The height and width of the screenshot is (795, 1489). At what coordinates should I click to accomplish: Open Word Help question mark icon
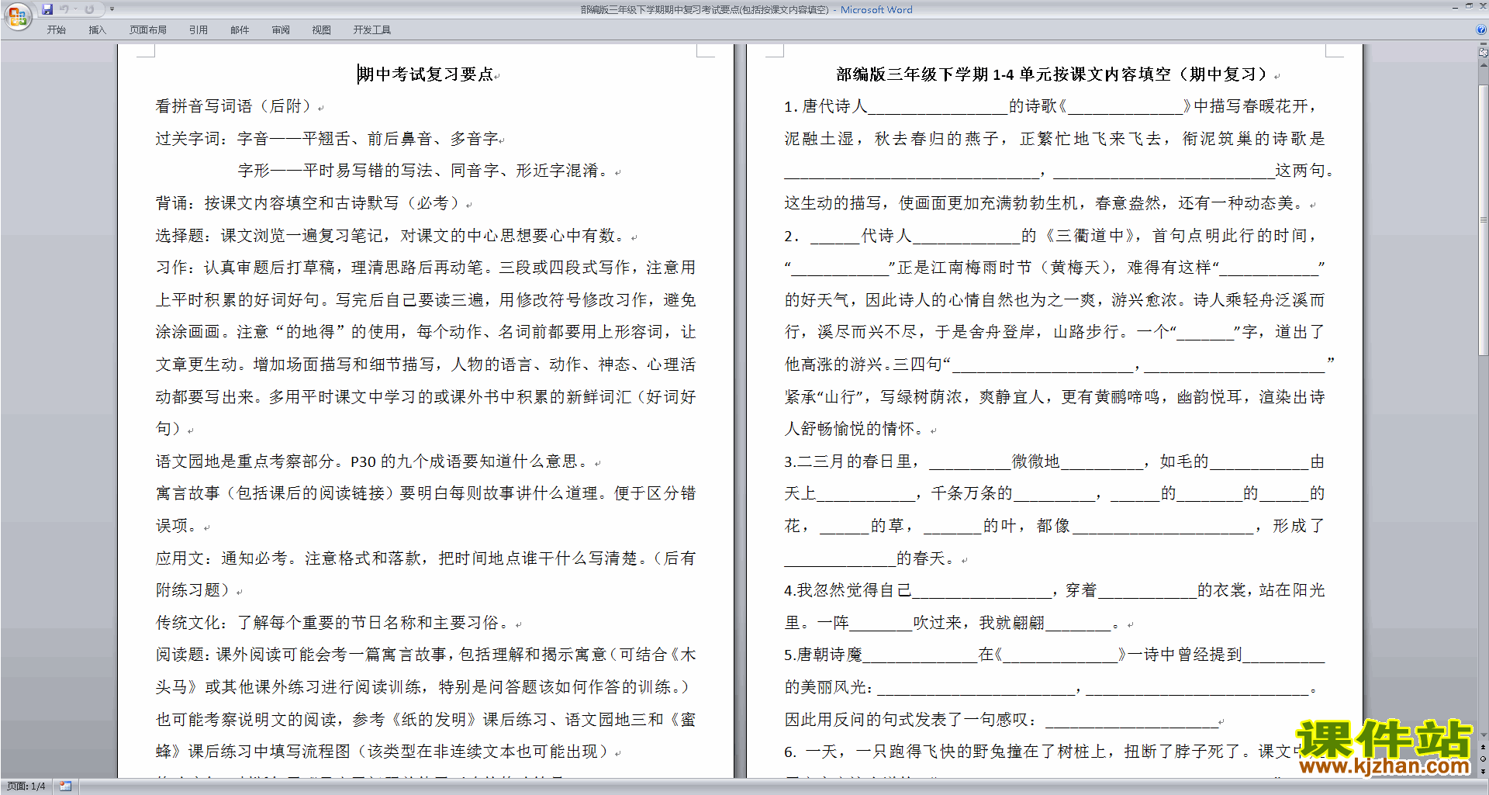(x=1481, y=29)
